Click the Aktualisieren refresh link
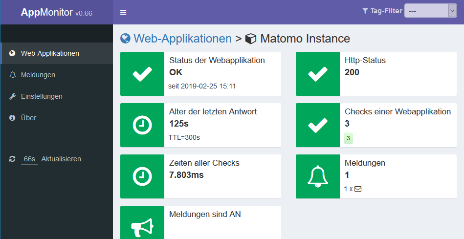Viewport: 464px width, 239px height. point(61,159)
